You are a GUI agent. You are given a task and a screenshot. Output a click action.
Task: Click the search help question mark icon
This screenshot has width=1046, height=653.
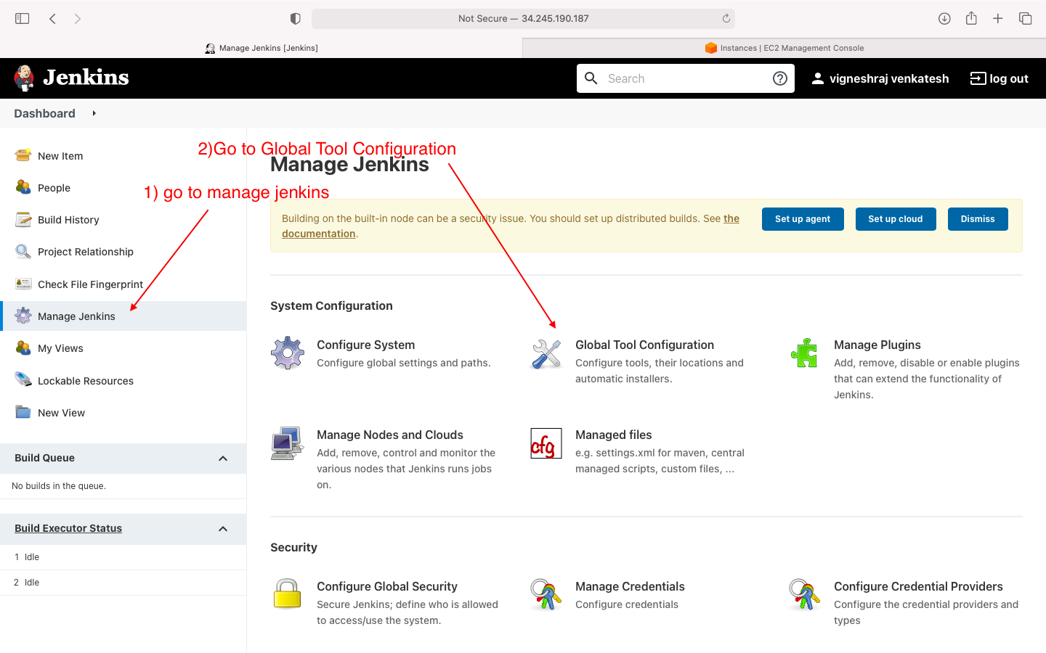pyautogui.click(x=780, y=78)
